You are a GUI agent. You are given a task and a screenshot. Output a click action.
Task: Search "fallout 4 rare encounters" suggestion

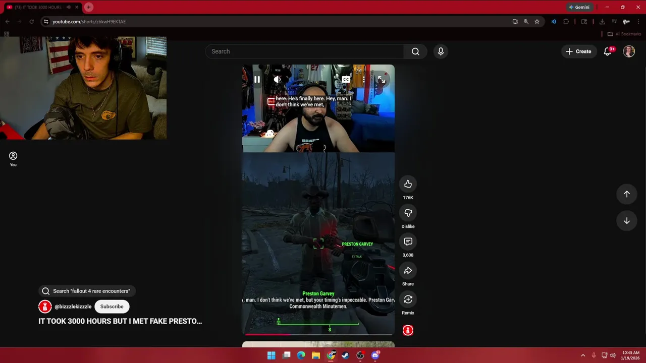(x=86, y=291)
